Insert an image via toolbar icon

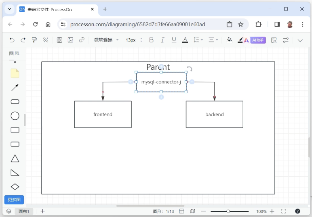pos(70,40)
